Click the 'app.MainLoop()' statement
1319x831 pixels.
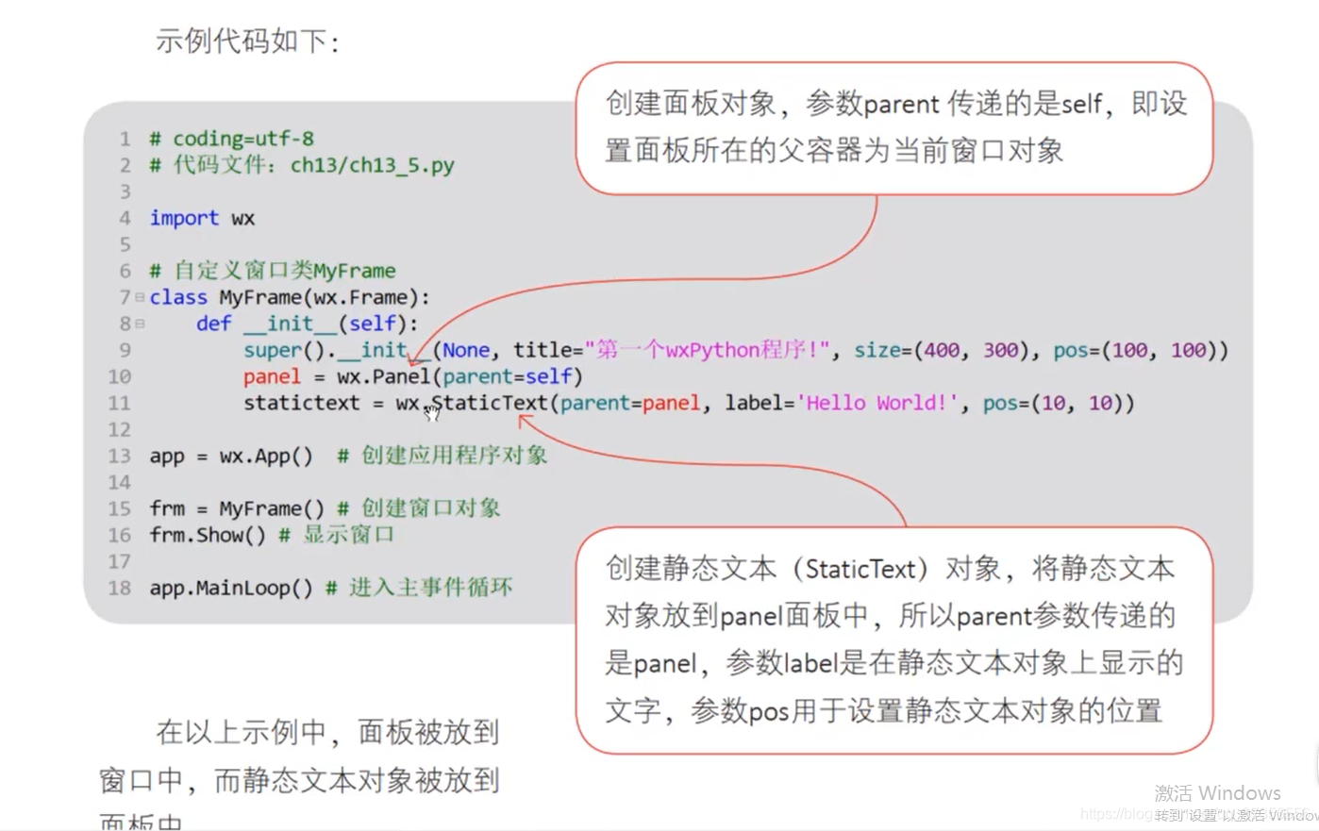pyautogui.click(x=231, y=588)
